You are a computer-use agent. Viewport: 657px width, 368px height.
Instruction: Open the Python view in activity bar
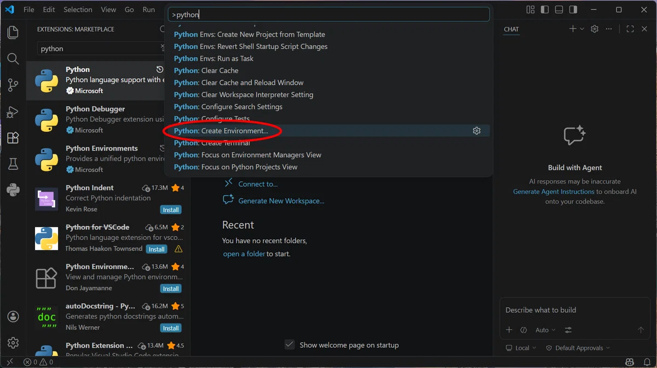(13, 190)
